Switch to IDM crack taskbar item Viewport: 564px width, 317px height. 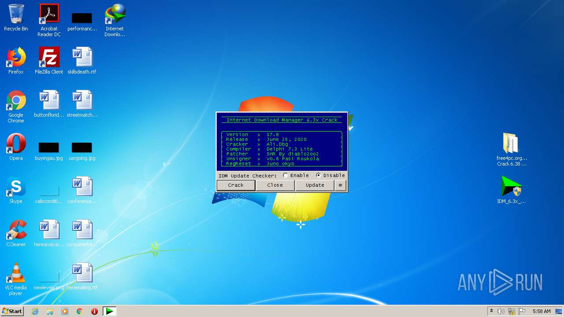point(109,311)
